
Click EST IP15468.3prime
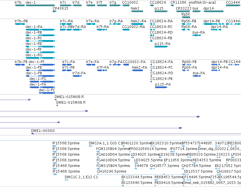55,174
